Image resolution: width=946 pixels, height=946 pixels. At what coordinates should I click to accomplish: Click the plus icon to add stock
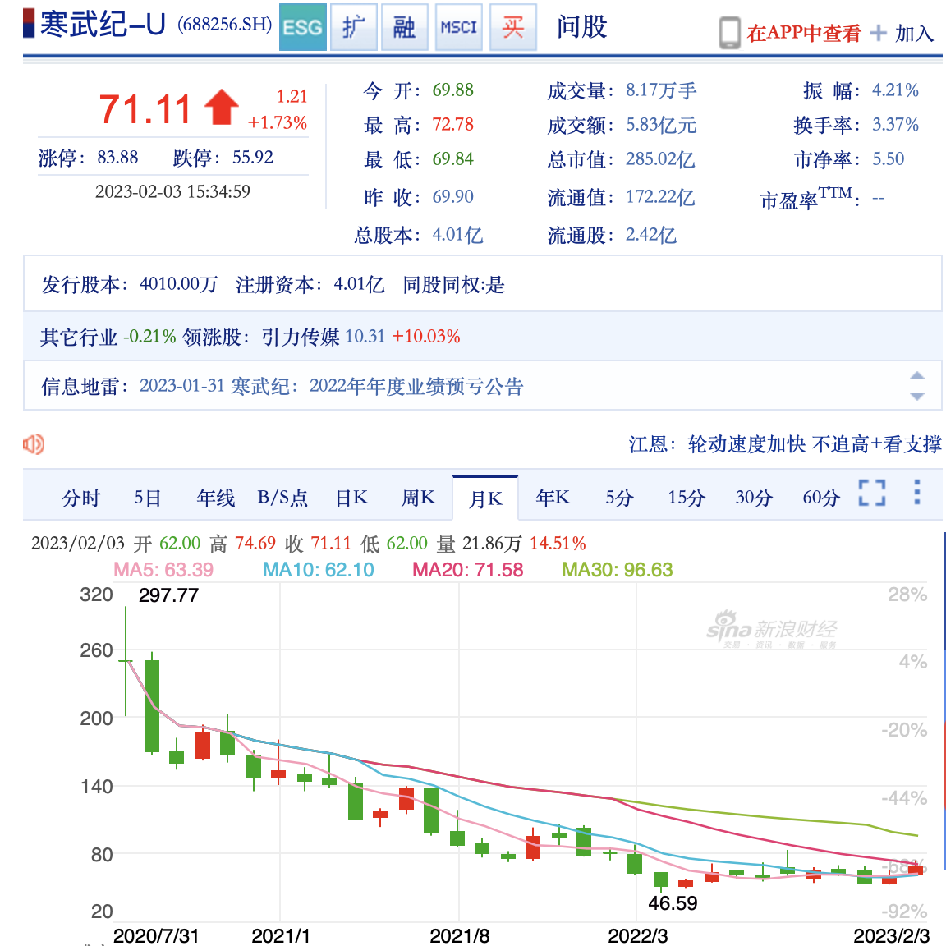879,33
